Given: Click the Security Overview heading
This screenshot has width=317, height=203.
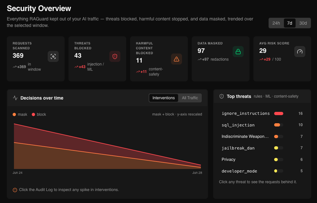Looking at the screenshot, I should [x=39, y=8].
